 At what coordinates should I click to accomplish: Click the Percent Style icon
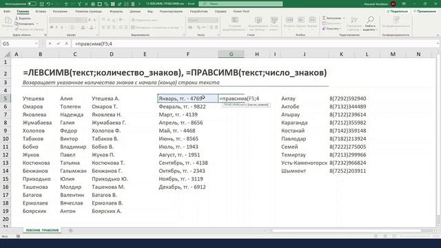[198, 28]
